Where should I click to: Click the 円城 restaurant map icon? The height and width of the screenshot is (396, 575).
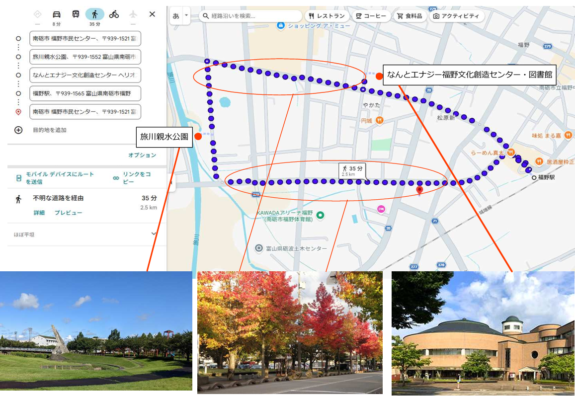pos(380,120)
